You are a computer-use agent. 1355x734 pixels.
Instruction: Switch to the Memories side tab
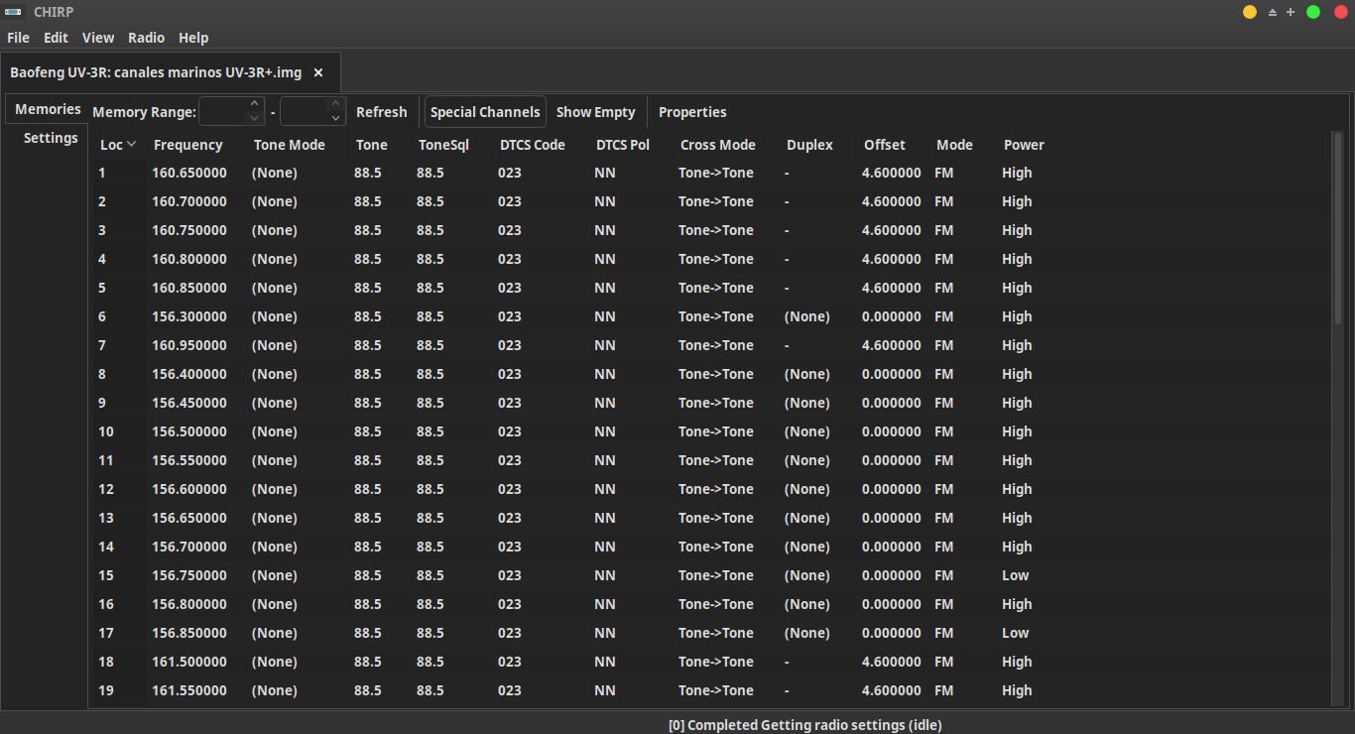coord(48,109)
